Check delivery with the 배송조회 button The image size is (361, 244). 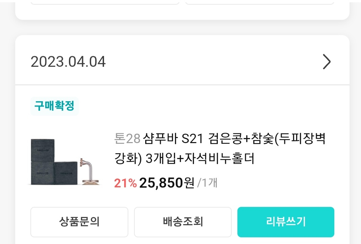tap(183, 222)
